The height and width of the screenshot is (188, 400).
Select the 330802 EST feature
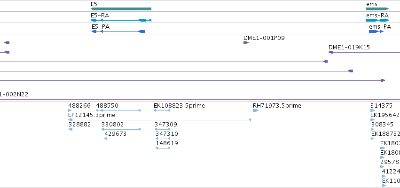pos(121,129)
